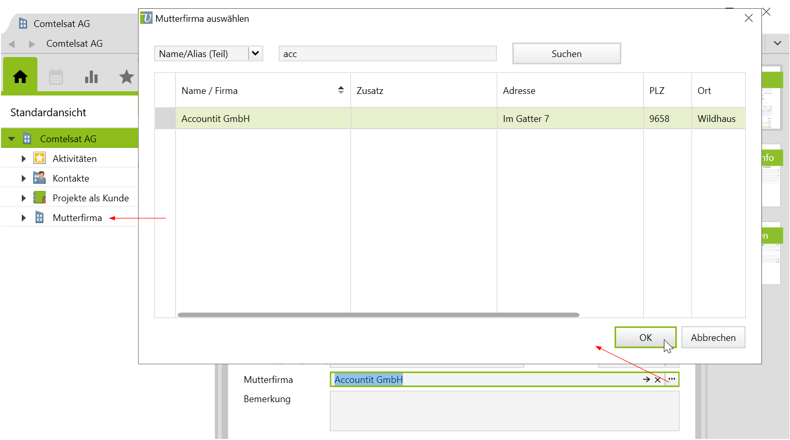Click the navigate back arrow
Image resolution: width=790 pixels, height=440 pixels.
[x=12, y=44]
